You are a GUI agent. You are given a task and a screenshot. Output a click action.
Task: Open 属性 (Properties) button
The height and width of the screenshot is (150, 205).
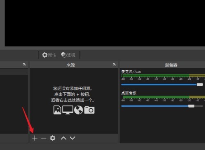click(49, 55)
